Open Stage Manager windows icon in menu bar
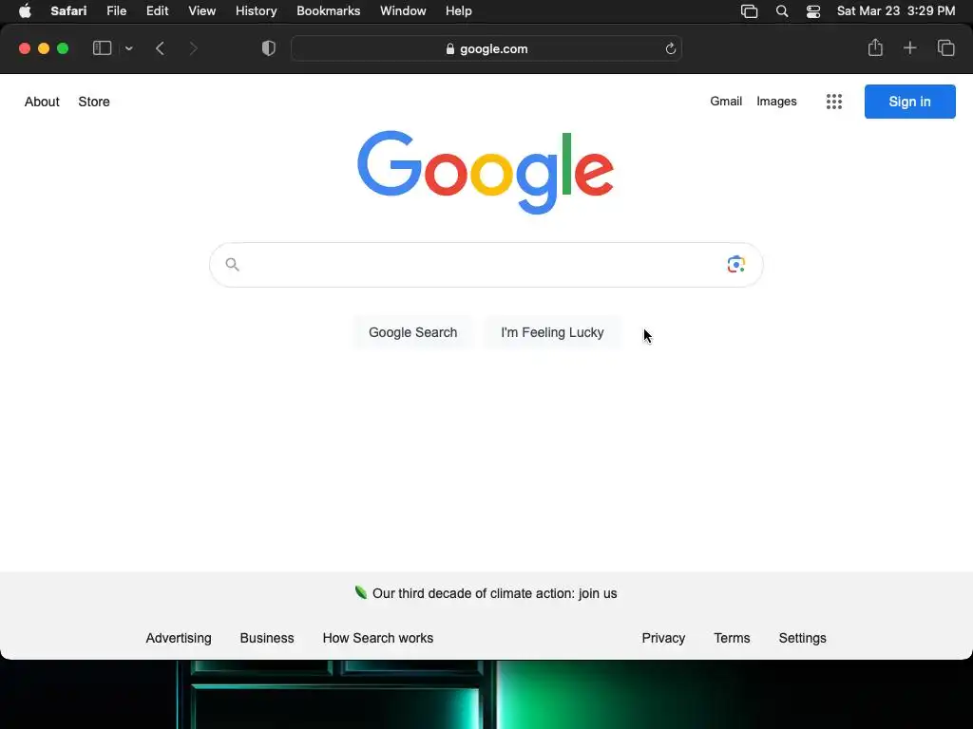Viewport: 973px width, 729px height. (x=749, y=11)
